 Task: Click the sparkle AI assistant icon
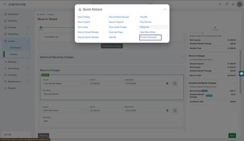pyautogui.click(x=220, y=4)
